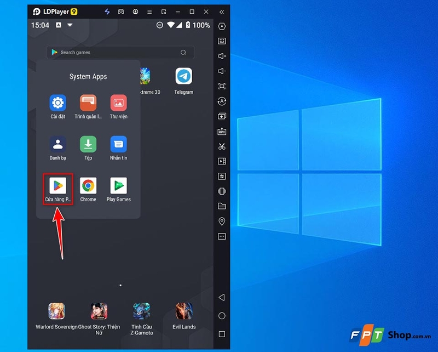The image size is (438, 352).
Task: Open the Thư viện gallery app
Action: [118, 103]
